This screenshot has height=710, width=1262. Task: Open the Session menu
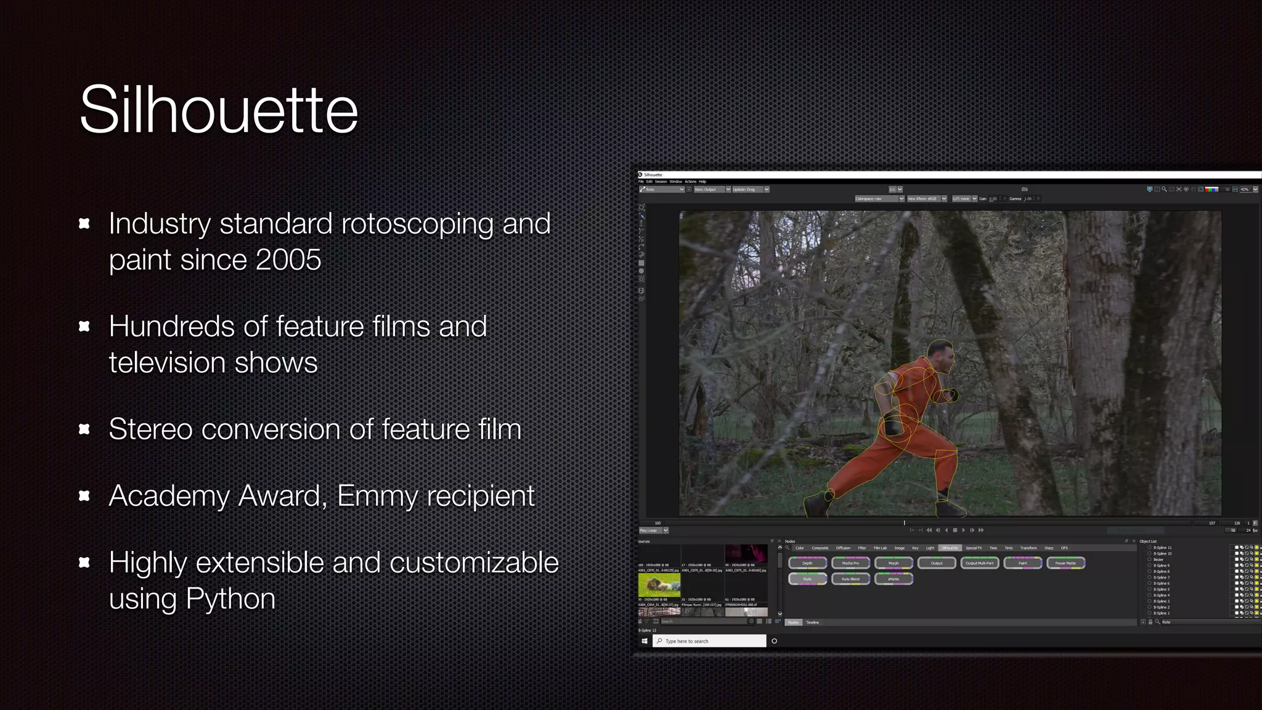tap(661, 182)
